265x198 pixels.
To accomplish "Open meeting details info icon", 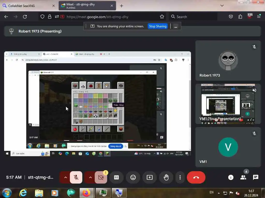I will pyautogui.click(x=231, y=177).
